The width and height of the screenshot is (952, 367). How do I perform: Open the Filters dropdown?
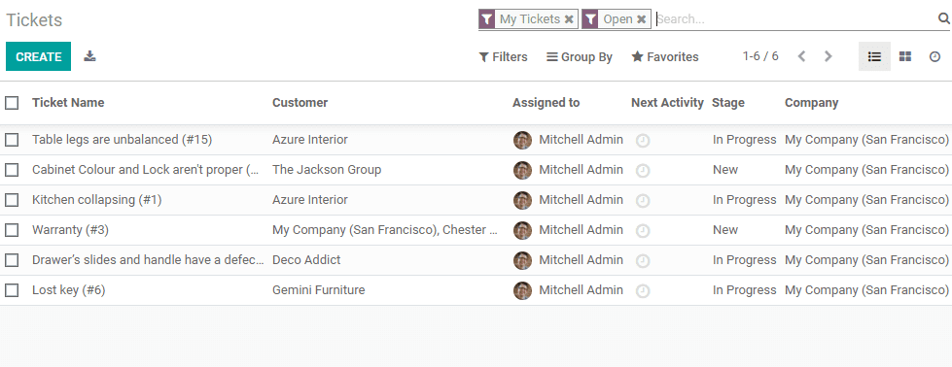coord(504,57)
